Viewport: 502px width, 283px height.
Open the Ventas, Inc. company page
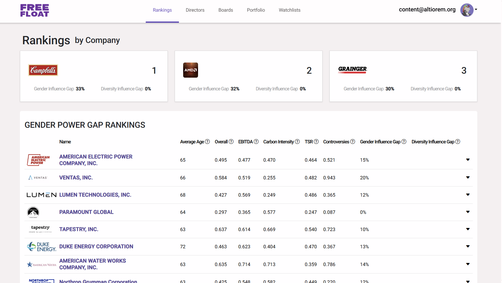[x=76, y=178]
